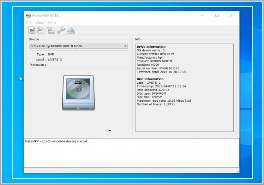This screenshot has height=185, width=264.
Task: Click the Backup disc folder toolbar icon
Action: click(x=41, y=30)
